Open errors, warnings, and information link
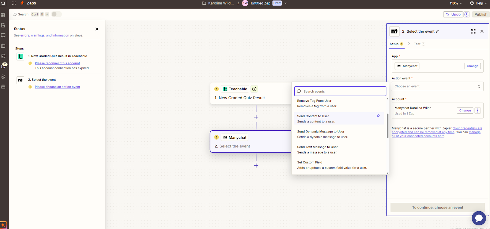 click(45, 35)
